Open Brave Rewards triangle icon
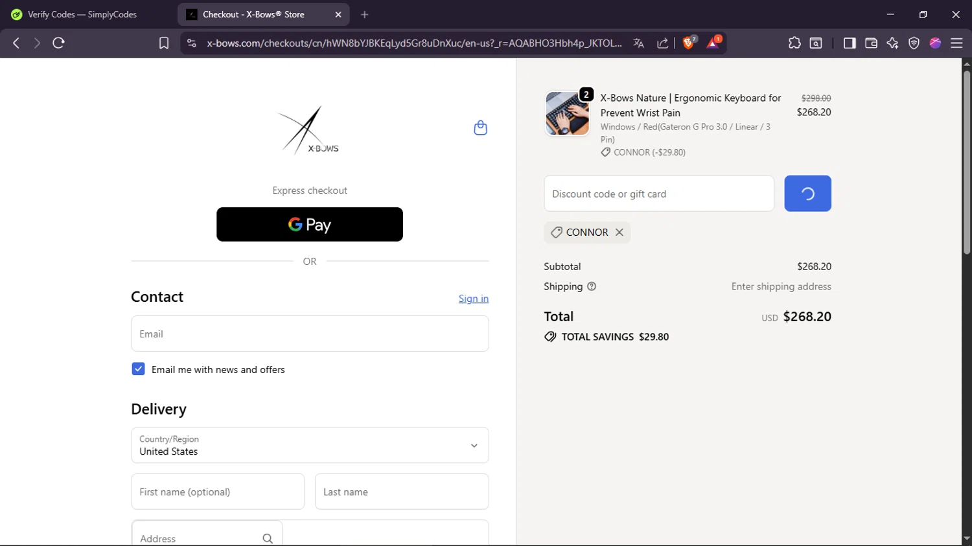 (713, 43)
